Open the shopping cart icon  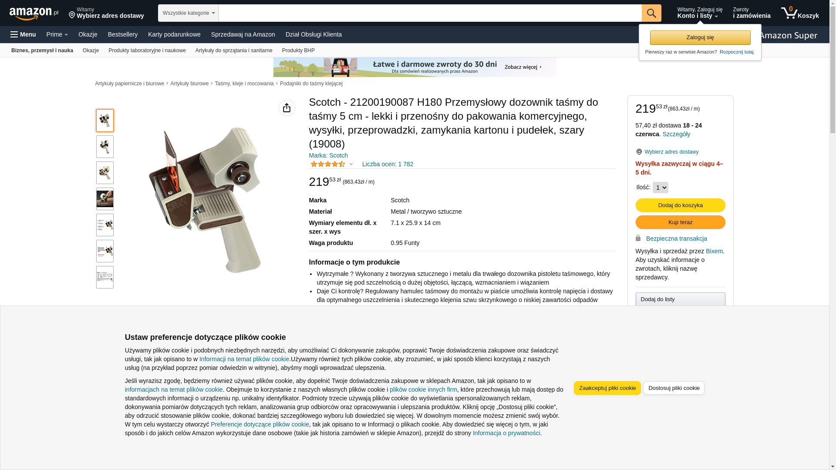click(x=789, y=13)
